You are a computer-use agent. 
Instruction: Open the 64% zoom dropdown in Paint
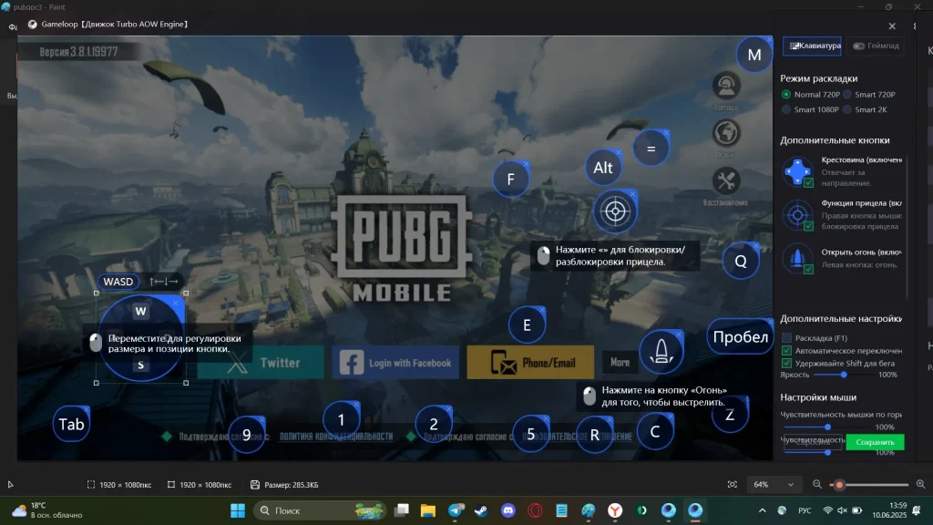[x=773, y=485]
